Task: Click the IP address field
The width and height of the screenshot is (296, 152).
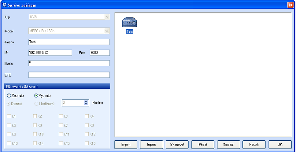Action: (50, 52)
